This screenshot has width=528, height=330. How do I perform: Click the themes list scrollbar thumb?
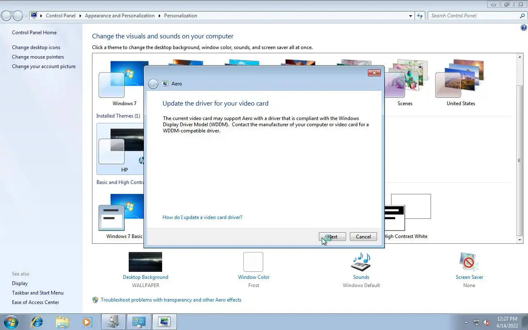(x=519, y=160)
